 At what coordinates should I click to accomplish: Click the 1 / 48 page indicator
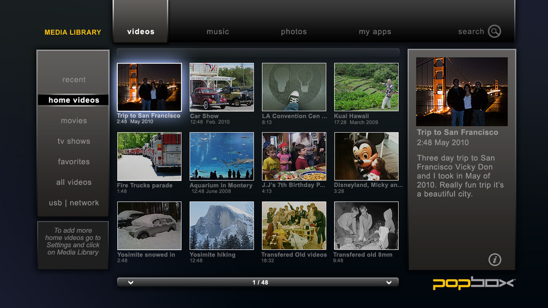pyautogui.click(x=260, y=282)
